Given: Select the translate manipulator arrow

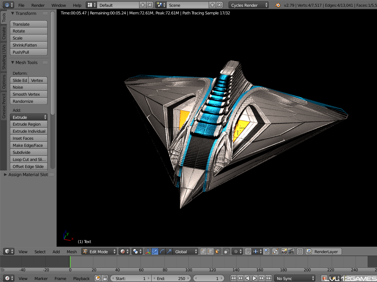Looking at the screenshot, I should [155, 252].
